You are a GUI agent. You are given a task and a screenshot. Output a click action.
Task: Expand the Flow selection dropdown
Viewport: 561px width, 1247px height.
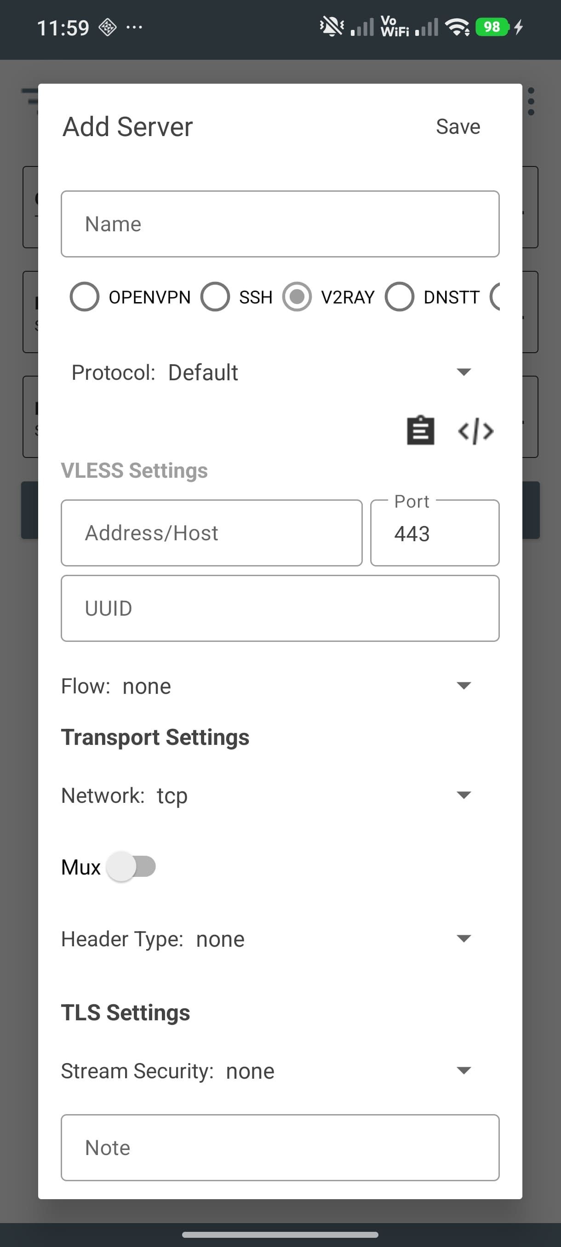pyautogui.click(x=464, y=686)
